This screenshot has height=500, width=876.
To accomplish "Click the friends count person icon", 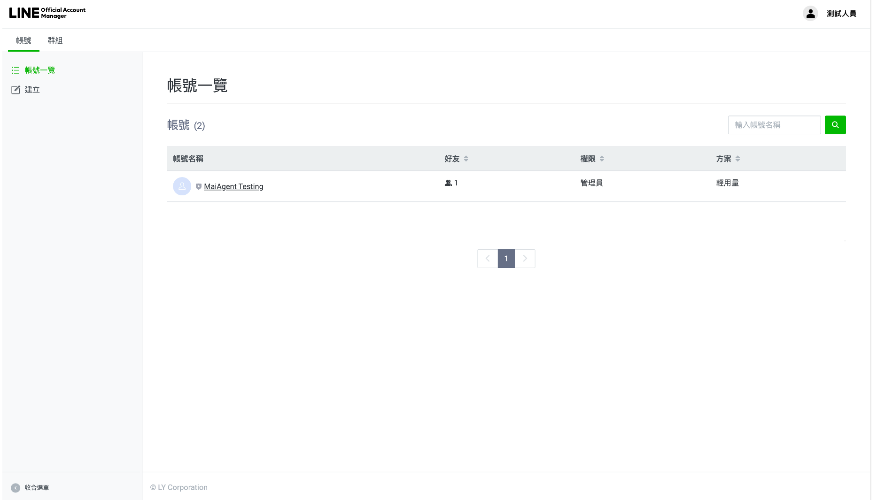I will (x=448, y=183).
